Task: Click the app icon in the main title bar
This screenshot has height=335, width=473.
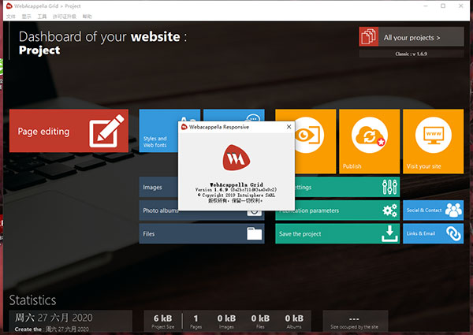Action: (x=9, y=6)
